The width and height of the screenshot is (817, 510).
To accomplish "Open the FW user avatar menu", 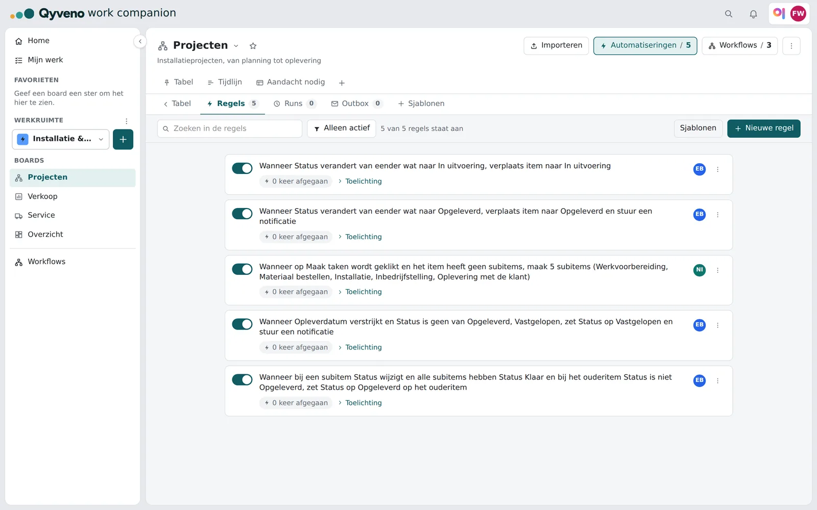I will coord(798,14).
